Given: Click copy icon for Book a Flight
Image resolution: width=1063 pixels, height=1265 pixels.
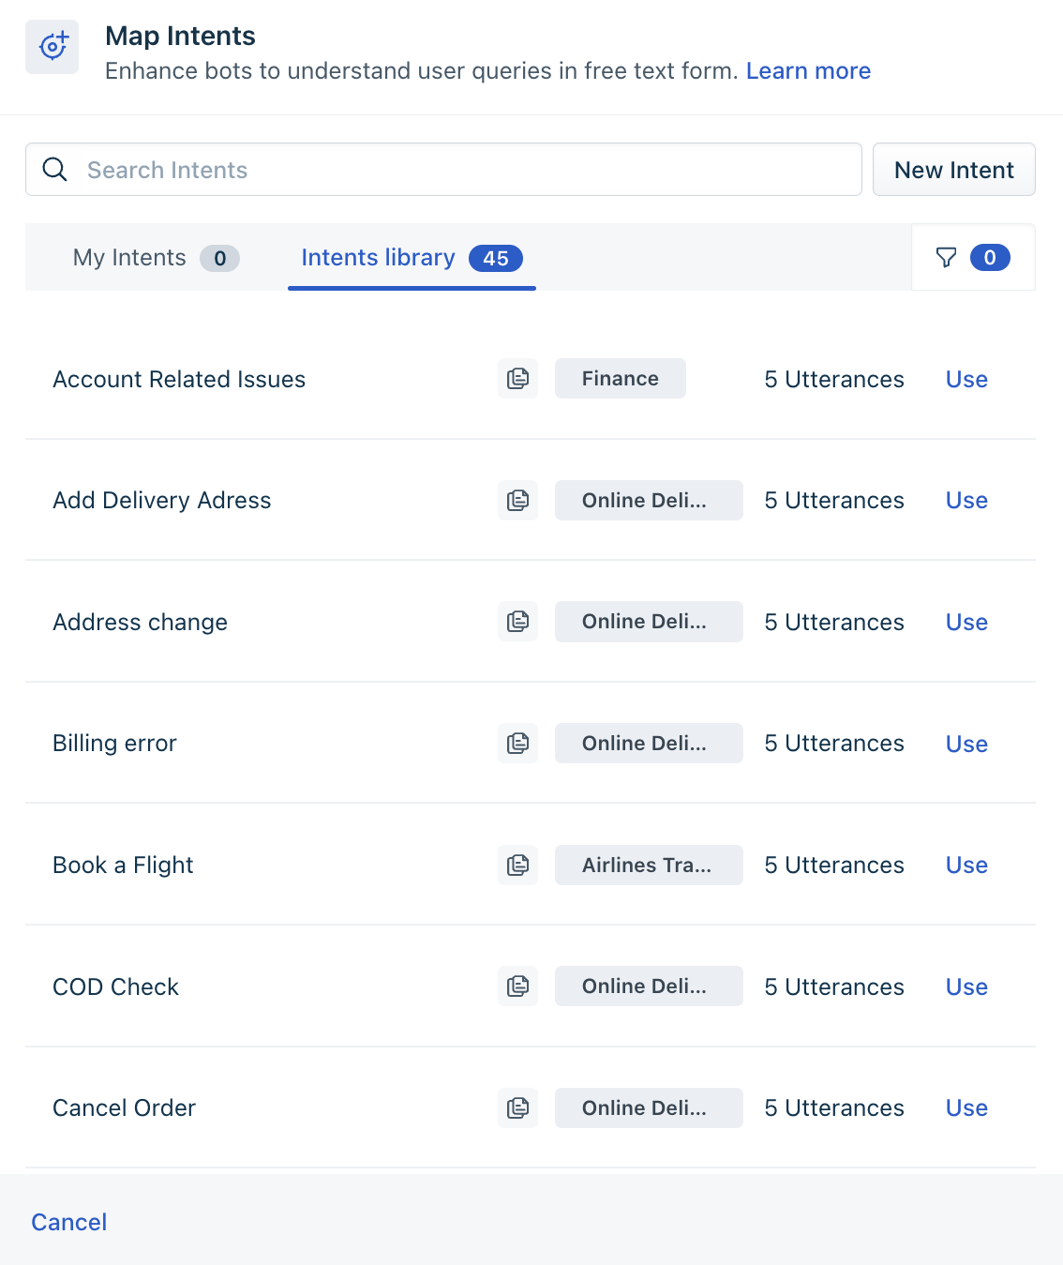Looking at the screenshot, I should pyautogui.click(x=517, y=865).
